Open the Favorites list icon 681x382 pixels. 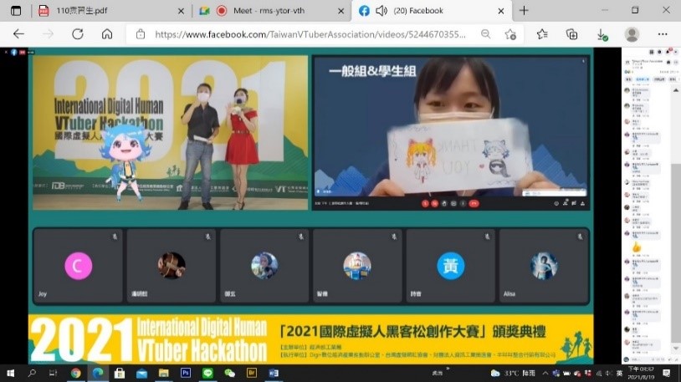click(541, 34)
